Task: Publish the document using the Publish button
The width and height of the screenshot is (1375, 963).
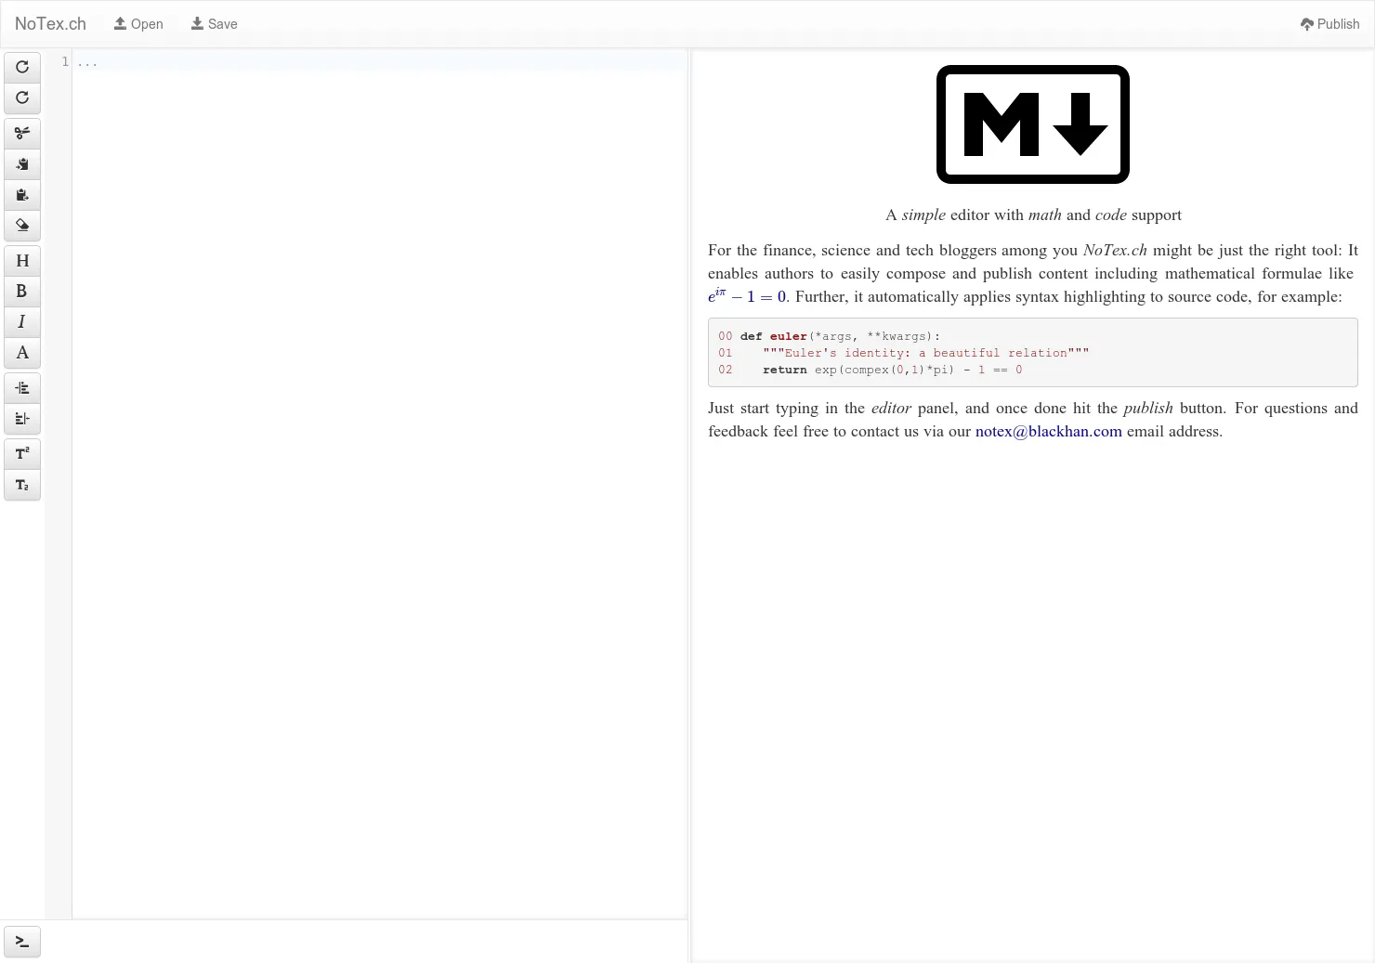Action: pos(1330,24)
